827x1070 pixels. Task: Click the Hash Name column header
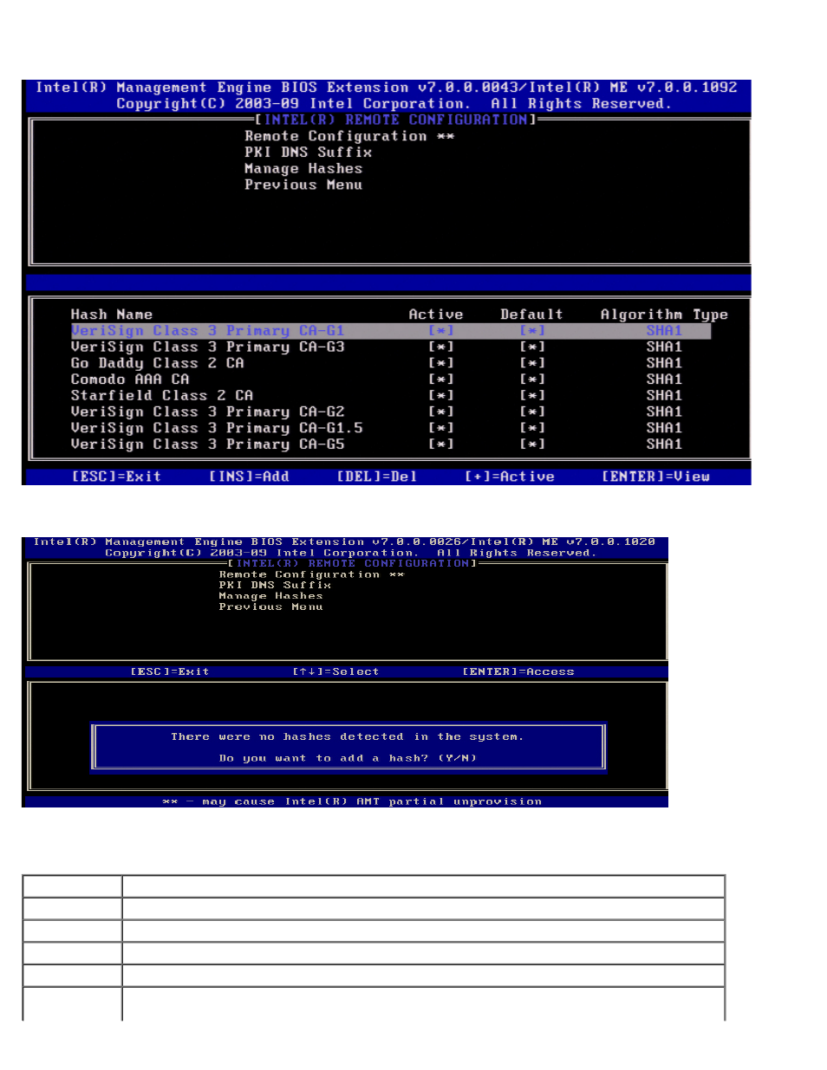tap(112, 315)
